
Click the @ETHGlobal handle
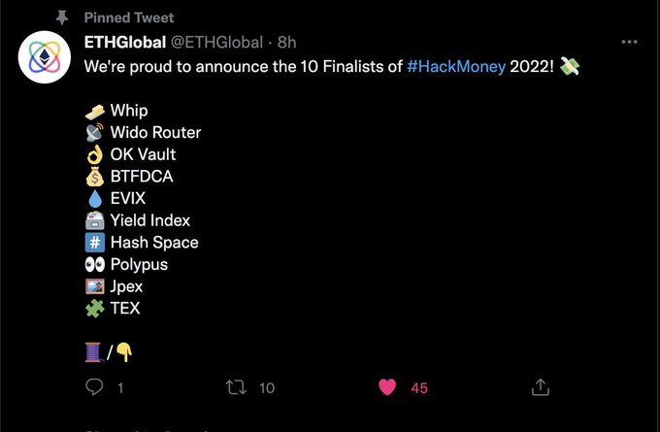(x=216, y=42)
